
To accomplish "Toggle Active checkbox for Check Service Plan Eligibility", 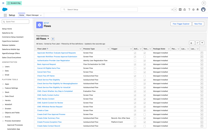I will click(x=135, y=80).
